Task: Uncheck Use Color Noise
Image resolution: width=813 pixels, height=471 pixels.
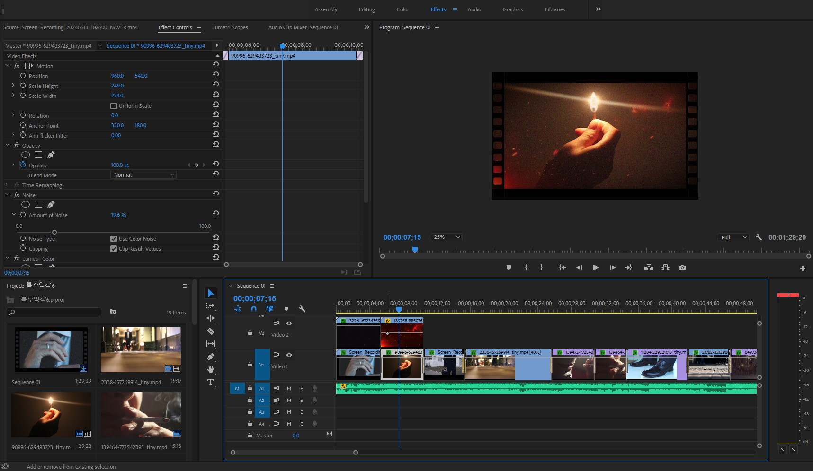Action: pyautogui.click(x=114, y=239)
